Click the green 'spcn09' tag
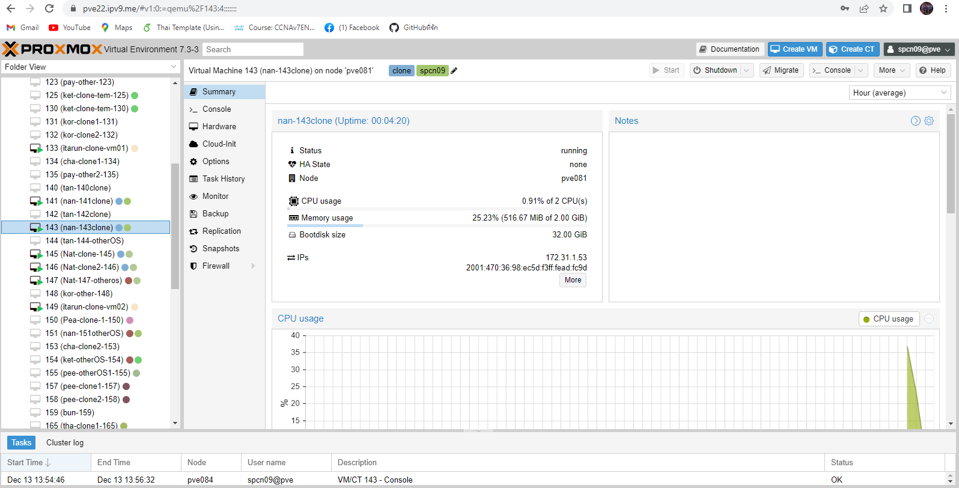959x488 pixels. 433,71
